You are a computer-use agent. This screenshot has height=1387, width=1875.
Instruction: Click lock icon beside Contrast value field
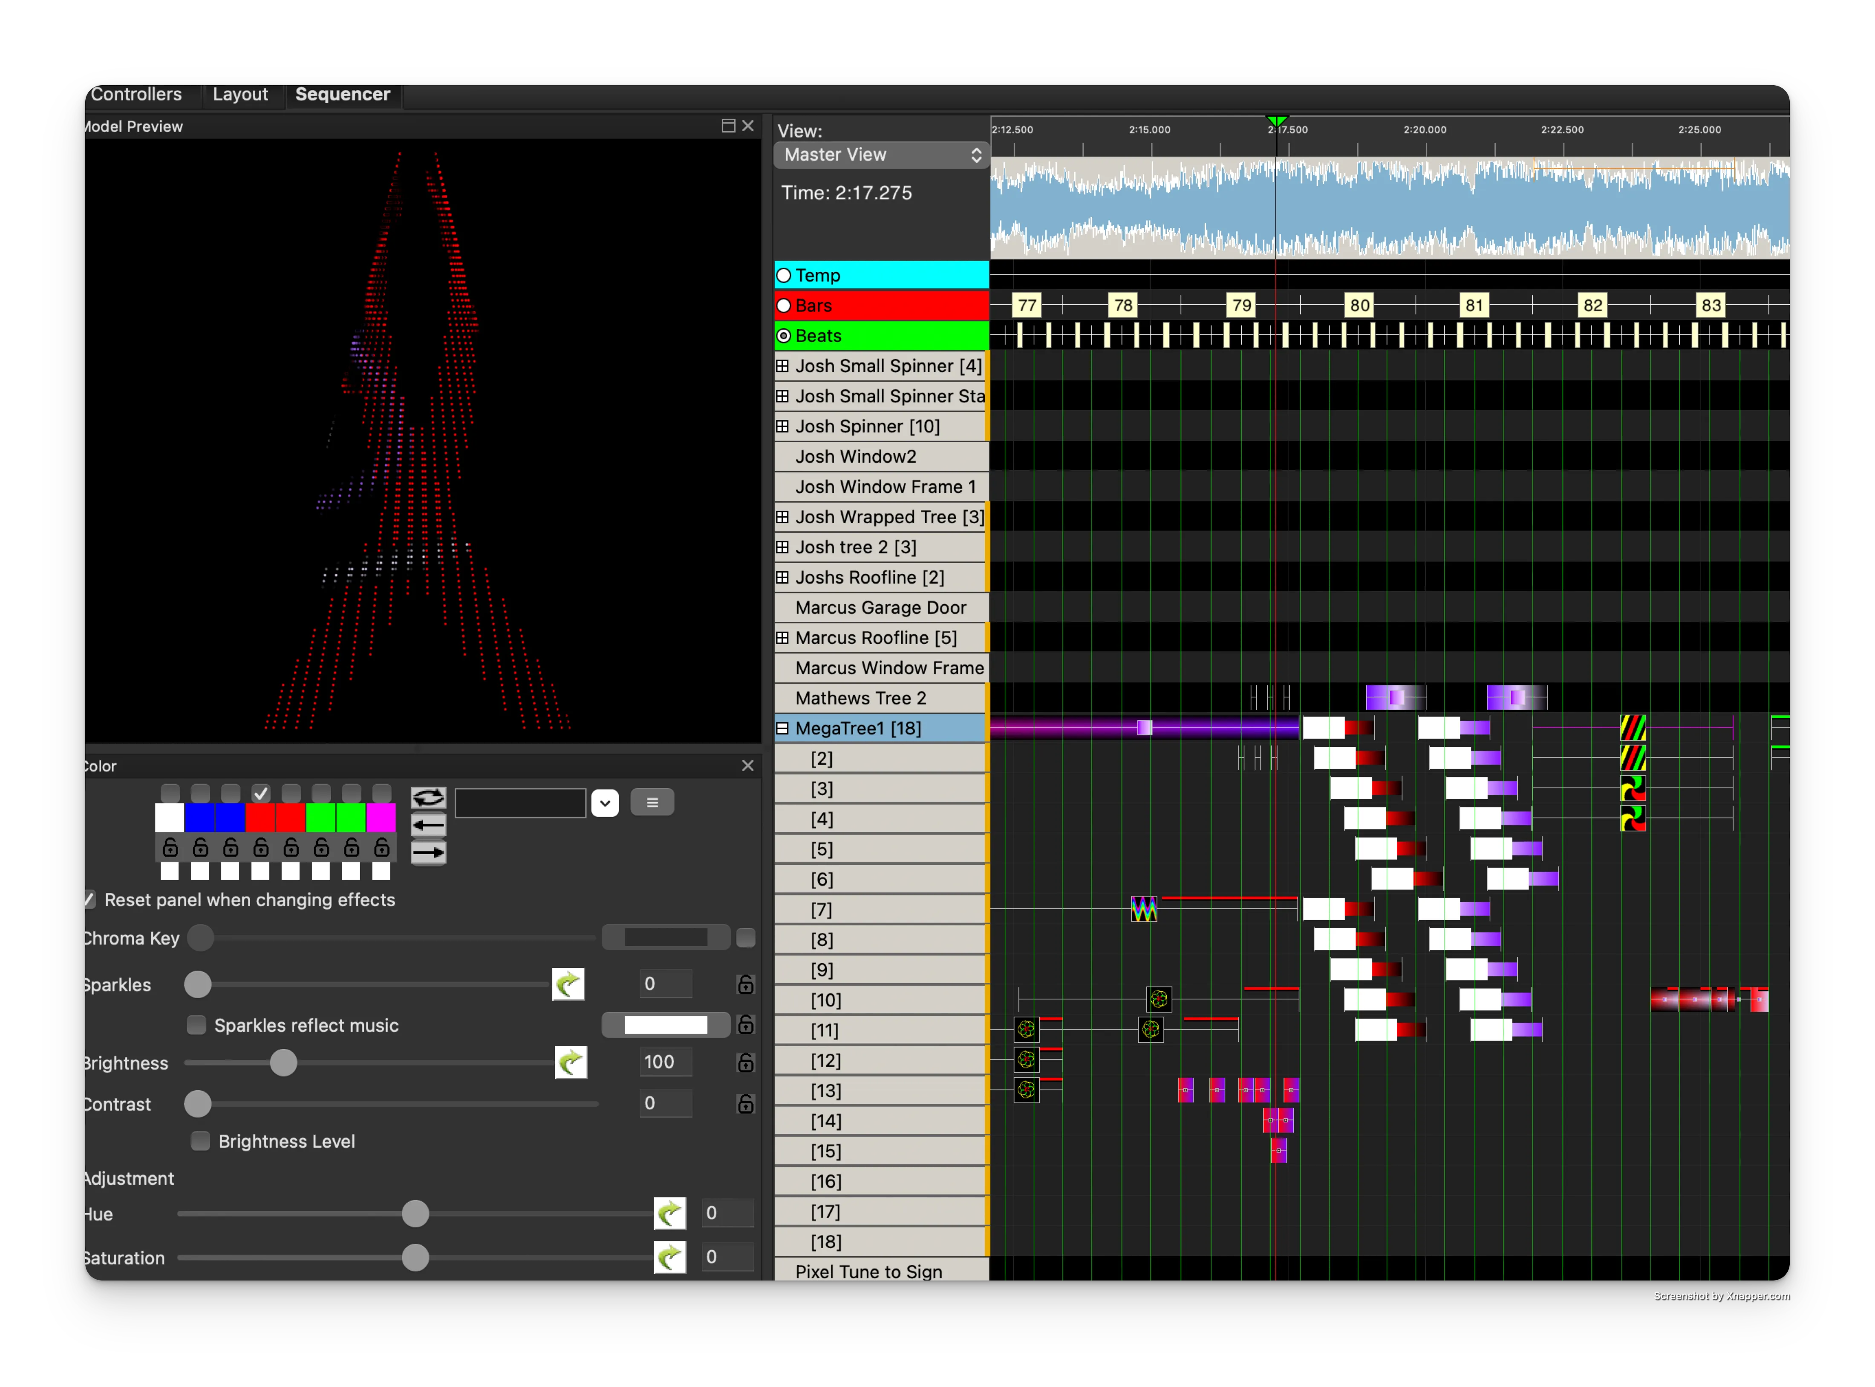[746, 1103]
